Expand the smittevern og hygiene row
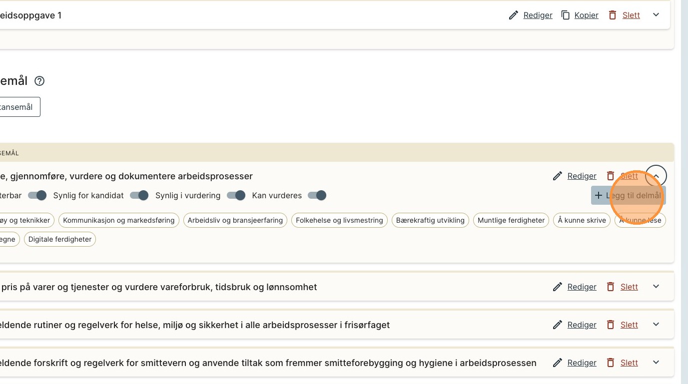 coord(656,363)
